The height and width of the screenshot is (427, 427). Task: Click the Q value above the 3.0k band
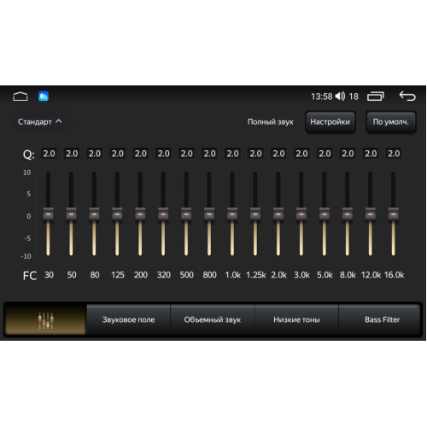[x=301, y=154]
